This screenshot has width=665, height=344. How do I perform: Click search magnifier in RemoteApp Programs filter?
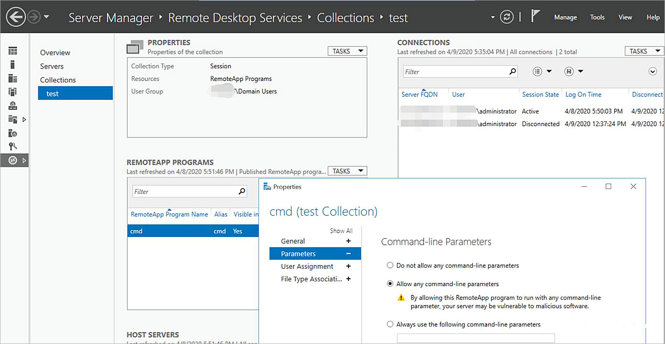coord(241,192)
